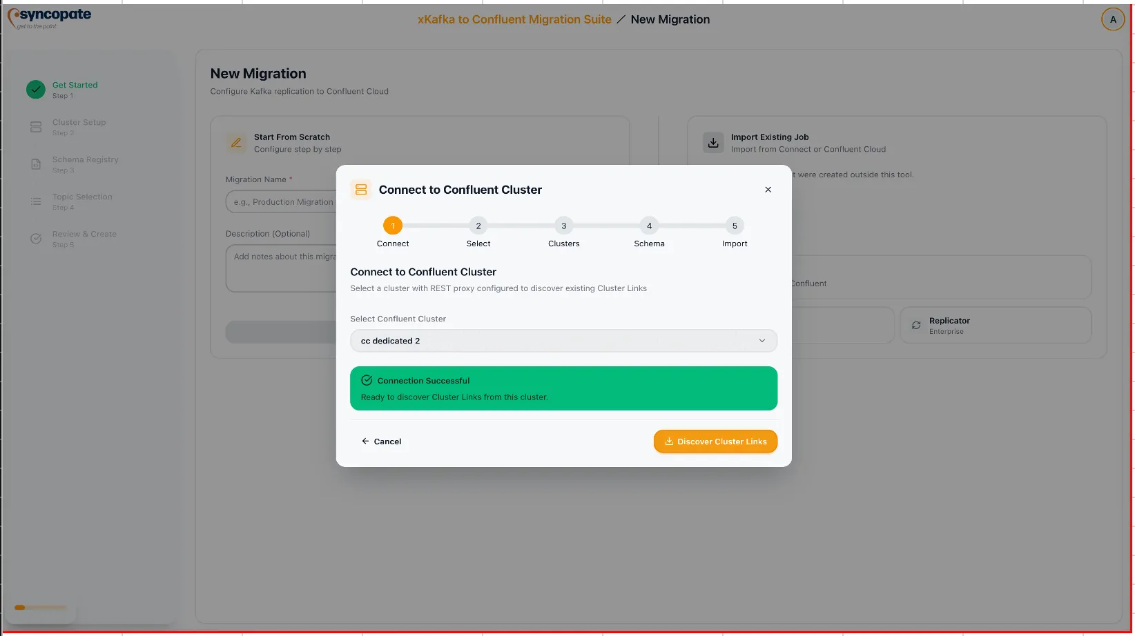Click the bottom-left progress bar

point(39,607)
